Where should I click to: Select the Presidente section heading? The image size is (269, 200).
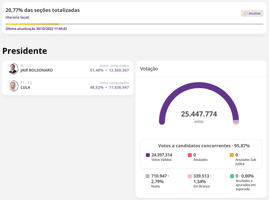(x=25, y=51)
